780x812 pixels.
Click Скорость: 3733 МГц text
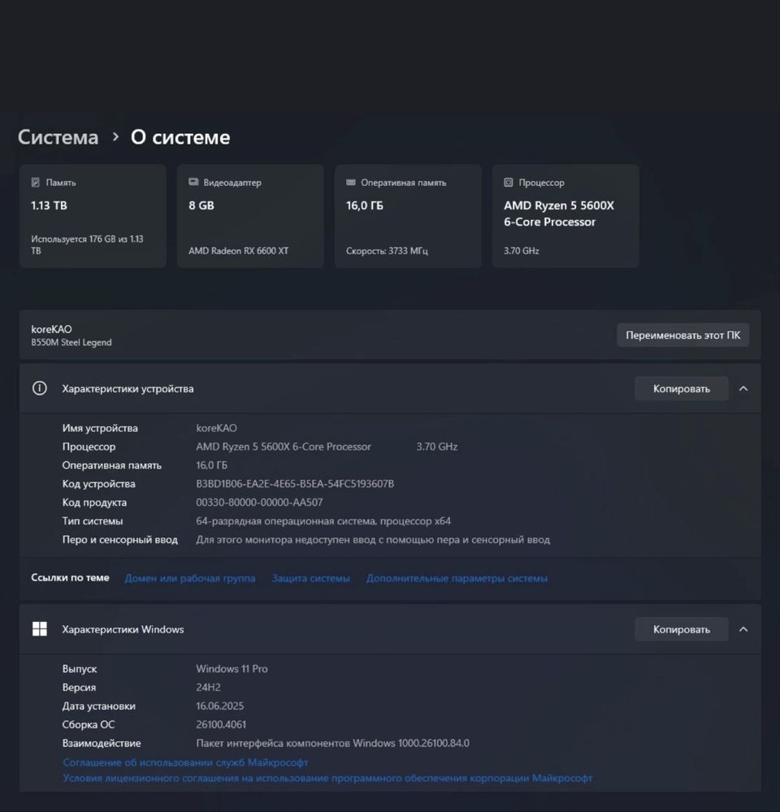387,251
